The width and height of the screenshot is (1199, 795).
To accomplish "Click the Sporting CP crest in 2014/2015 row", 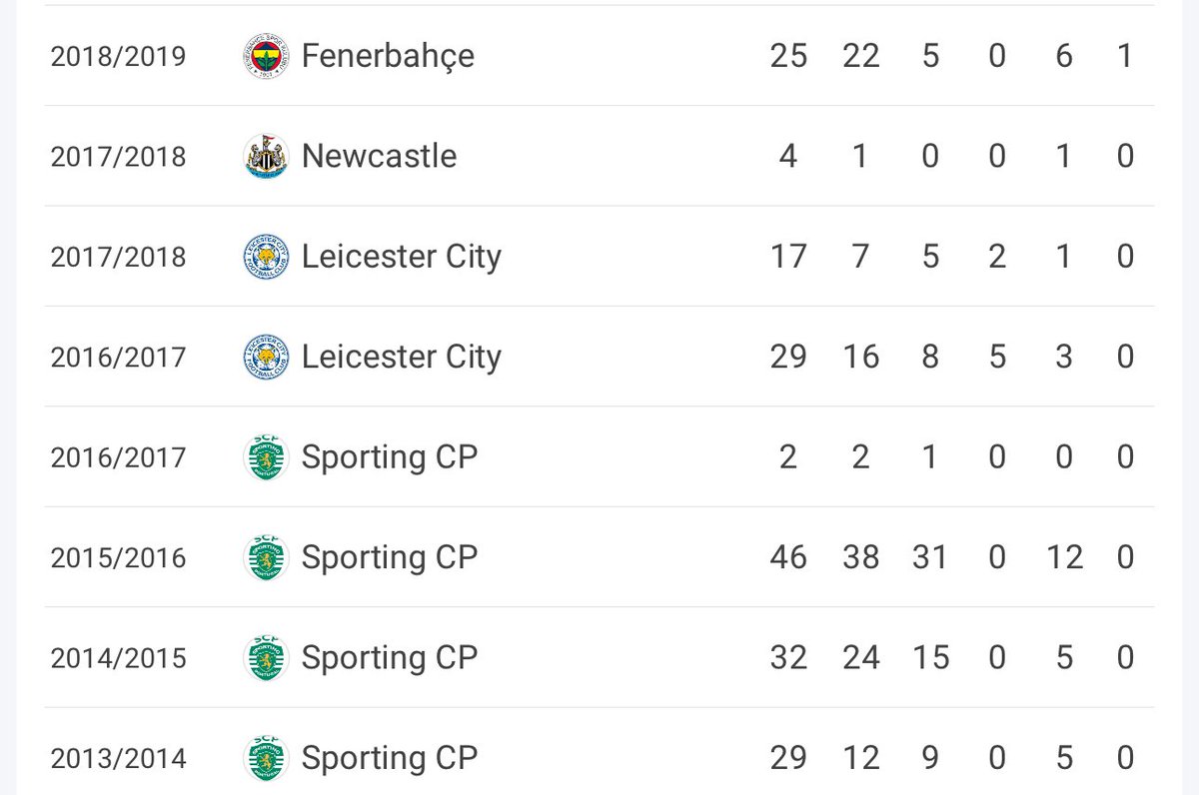I will (266, 658).
